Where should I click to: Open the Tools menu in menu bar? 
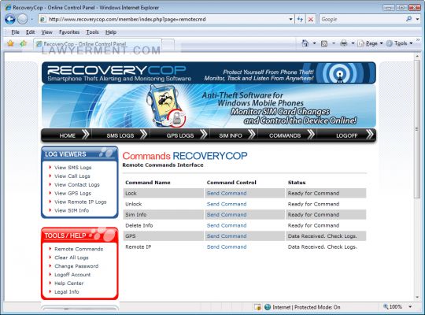pyautogui.click(x=92, y=32)
